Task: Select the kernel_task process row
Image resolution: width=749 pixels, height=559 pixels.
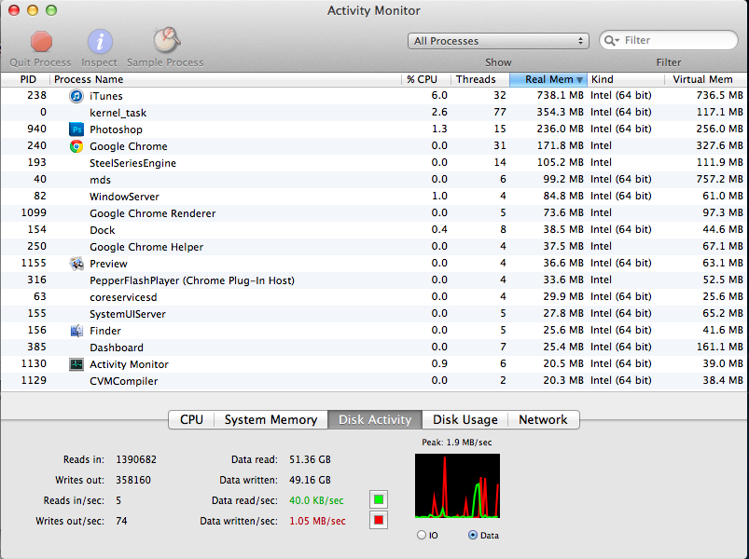Action: click(375, 113)
